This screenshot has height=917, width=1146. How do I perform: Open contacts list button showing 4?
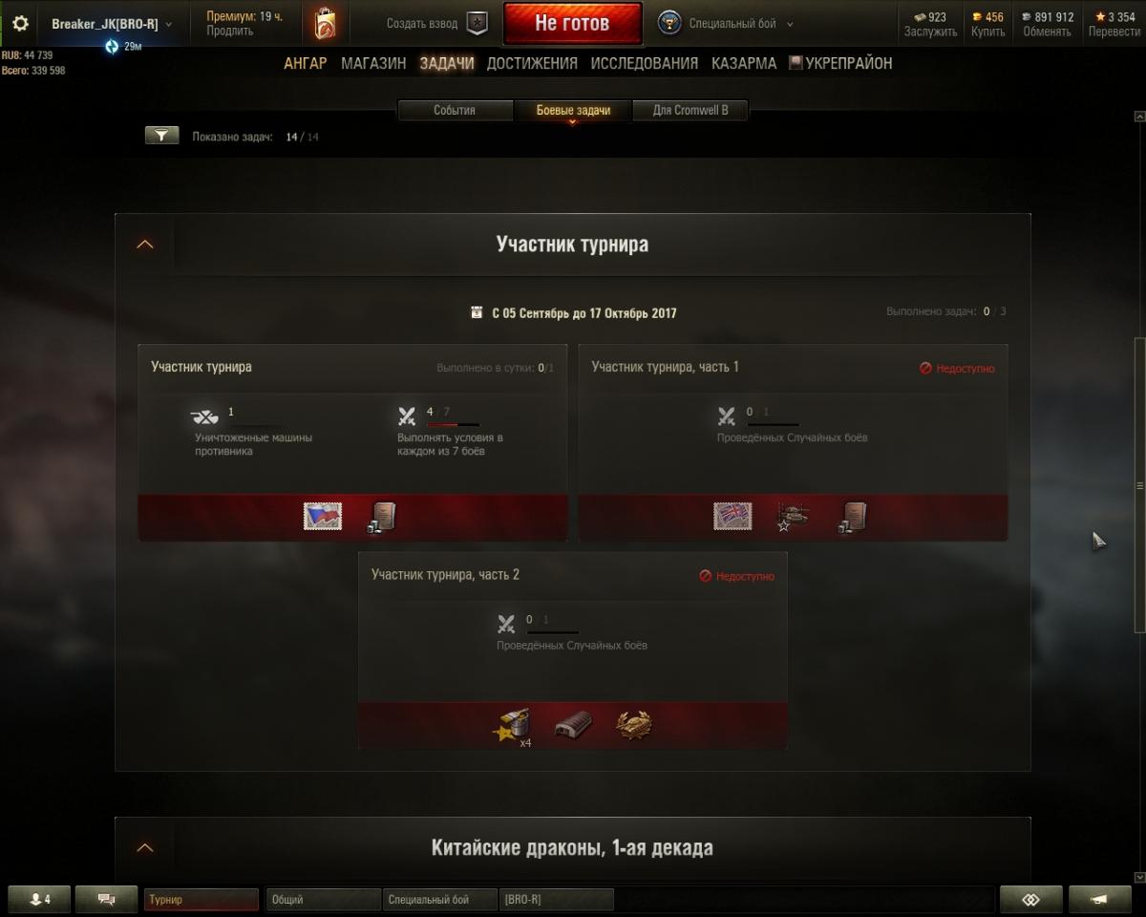(x=38, y=900)
